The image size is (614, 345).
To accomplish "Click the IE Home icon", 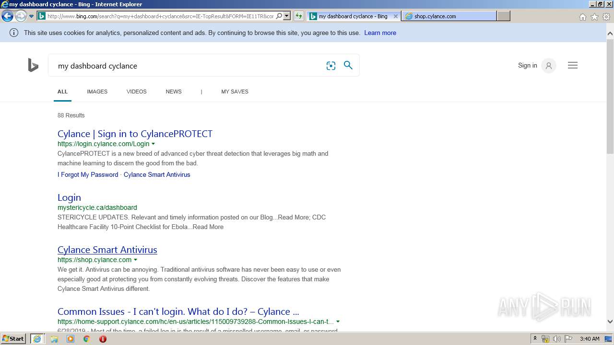I will 582,17.
